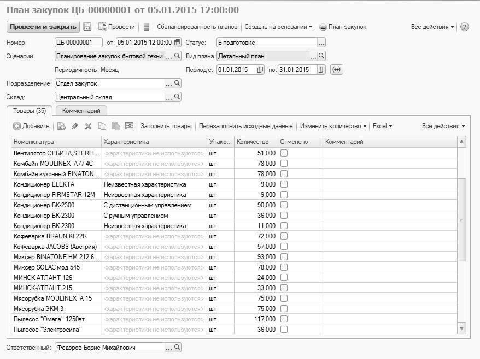Open Статус selection ellipsis button
The image size is (480, 359).
(321, 43)
